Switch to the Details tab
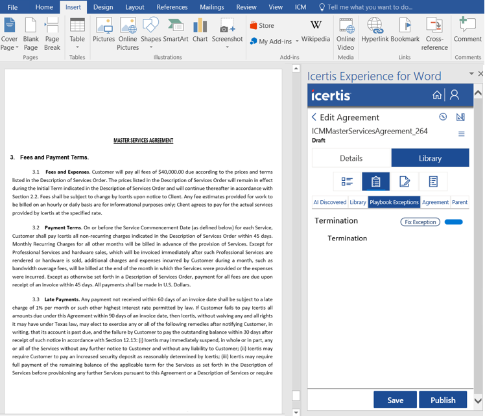 point(351,158)
